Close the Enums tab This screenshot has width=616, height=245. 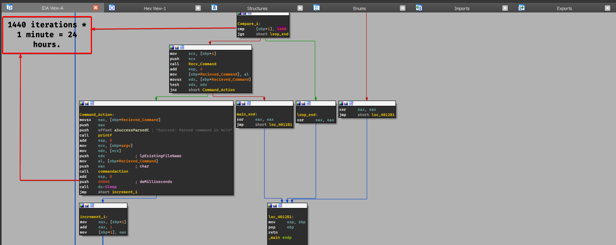click(403, 8)
